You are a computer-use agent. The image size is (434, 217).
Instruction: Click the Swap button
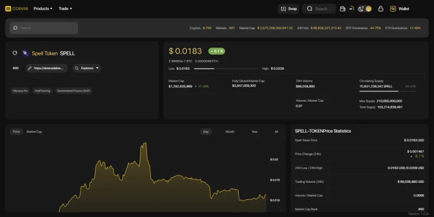click(289, 9)
